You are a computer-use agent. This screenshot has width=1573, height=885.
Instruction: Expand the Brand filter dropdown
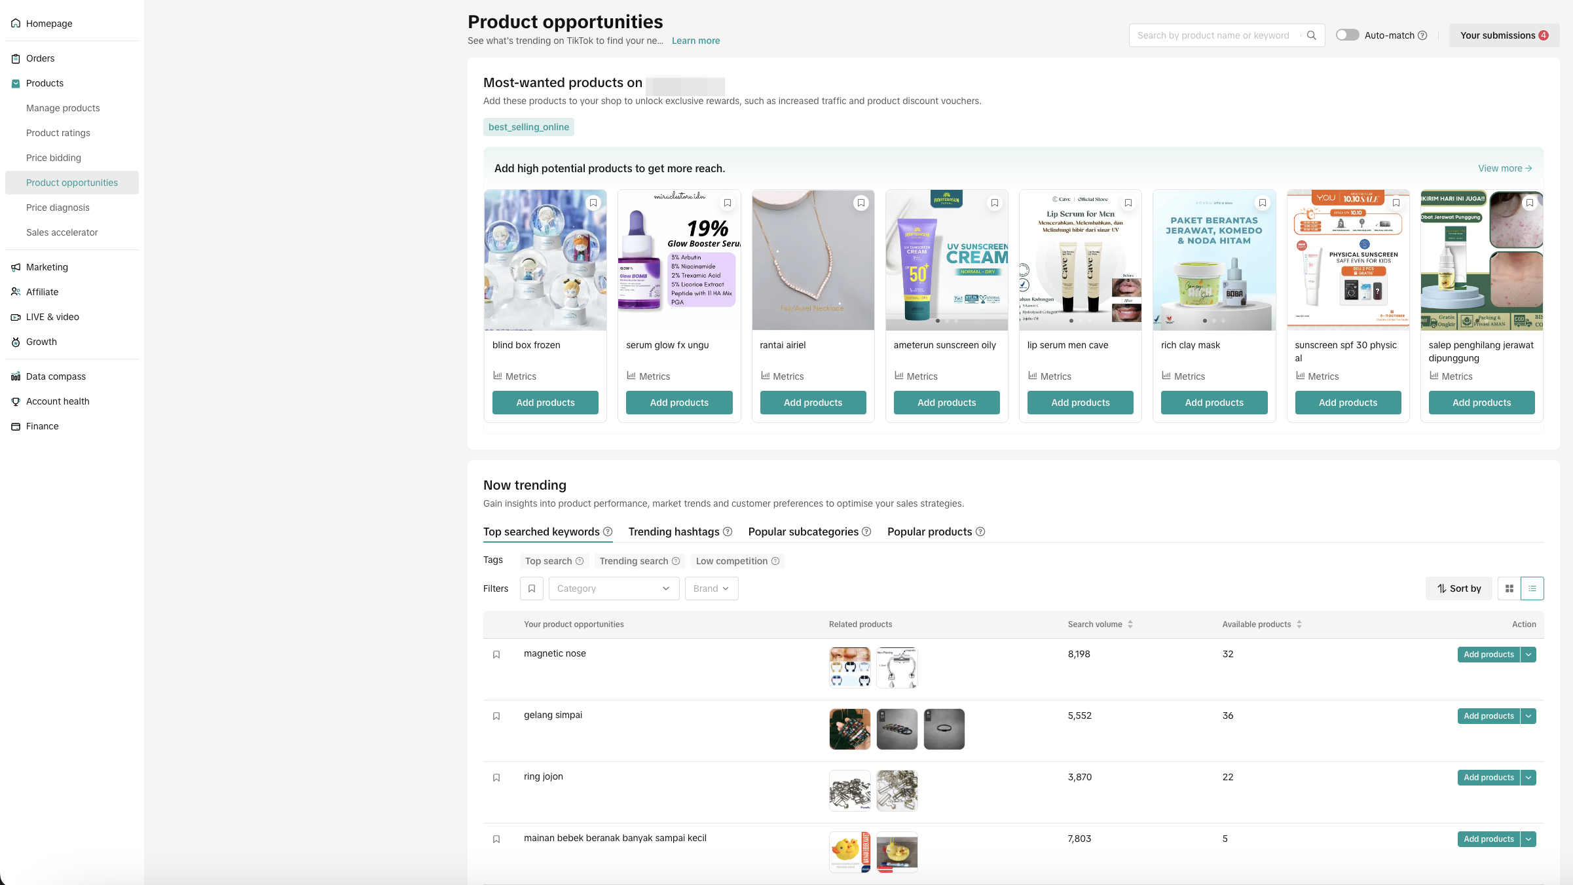pos(711,588)
